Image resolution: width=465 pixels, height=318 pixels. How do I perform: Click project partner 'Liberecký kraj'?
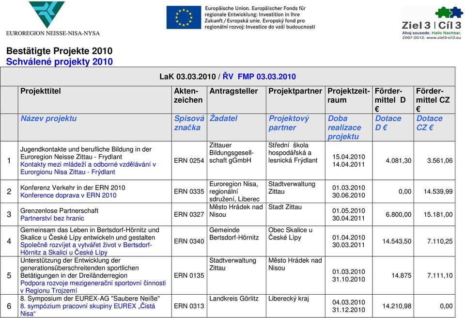[x=288, y=299]
